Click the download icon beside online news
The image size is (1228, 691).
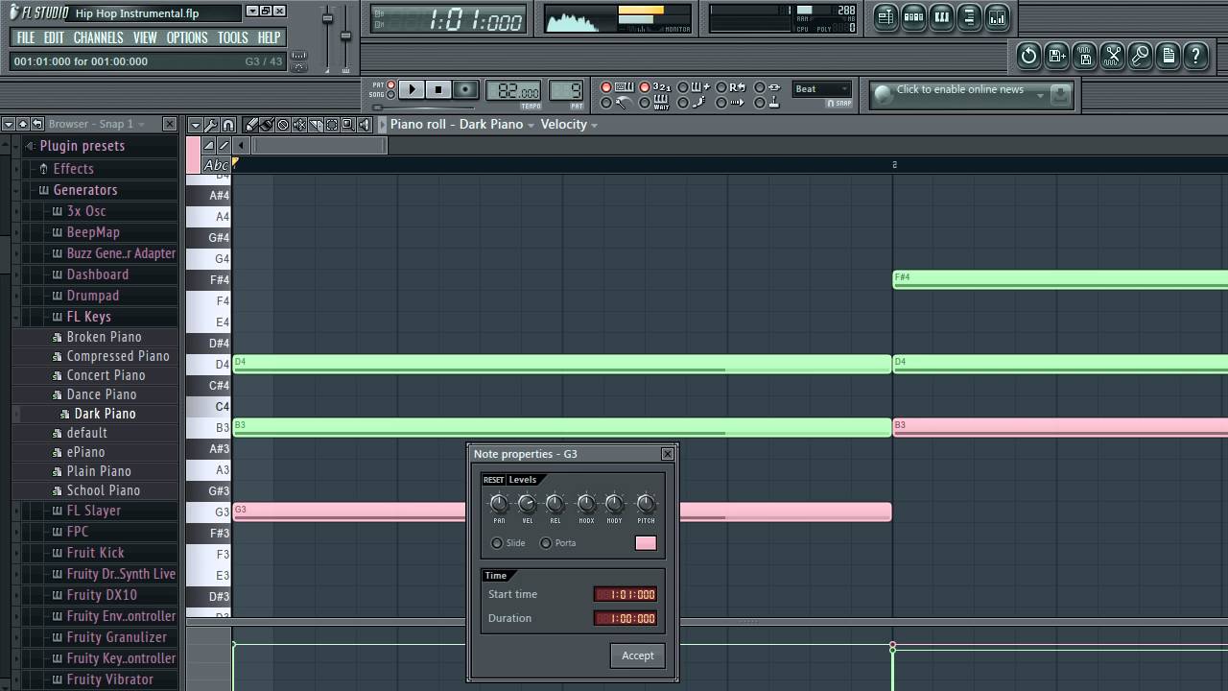(1060, 94)
